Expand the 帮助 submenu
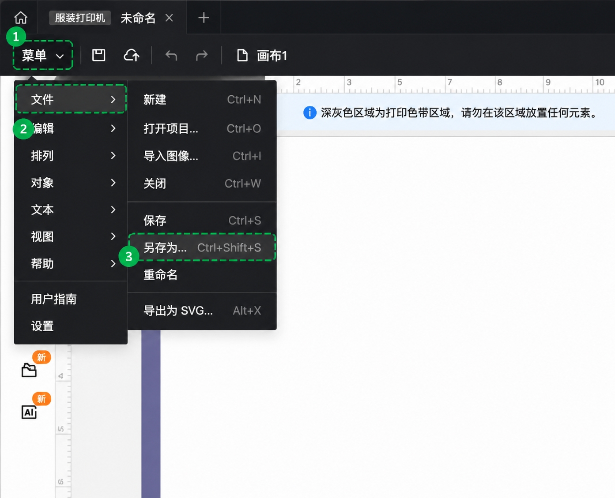Image resolution: width=615 pixels, height=498 pixels. coord(71,263)
